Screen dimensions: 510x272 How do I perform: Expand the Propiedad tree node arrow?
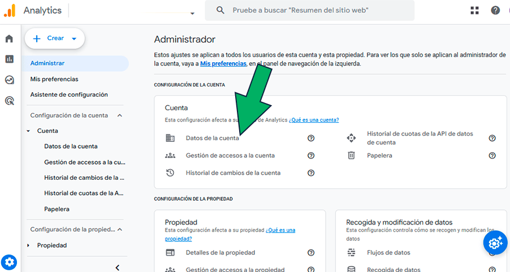[28, 245]
